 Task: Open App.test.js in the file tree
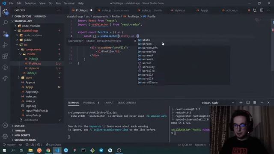tap(37, 92)
